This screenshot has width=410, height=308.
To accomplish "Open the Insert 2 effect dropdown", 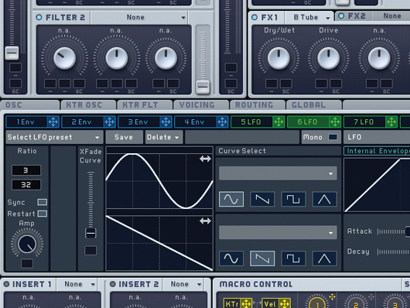I will (183, 284).
